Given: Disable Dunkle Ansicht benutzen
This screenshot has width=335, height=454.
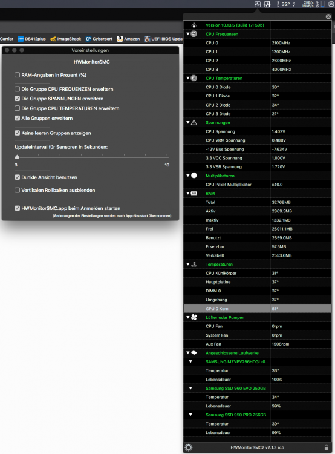Looking at the screenshot, I should [x=18, y=177].
